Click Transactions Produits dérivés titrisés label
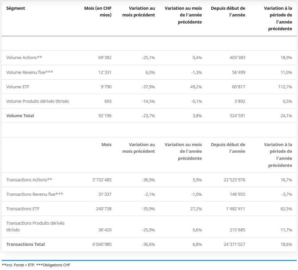The image size is (298, 270). [35, 226]
